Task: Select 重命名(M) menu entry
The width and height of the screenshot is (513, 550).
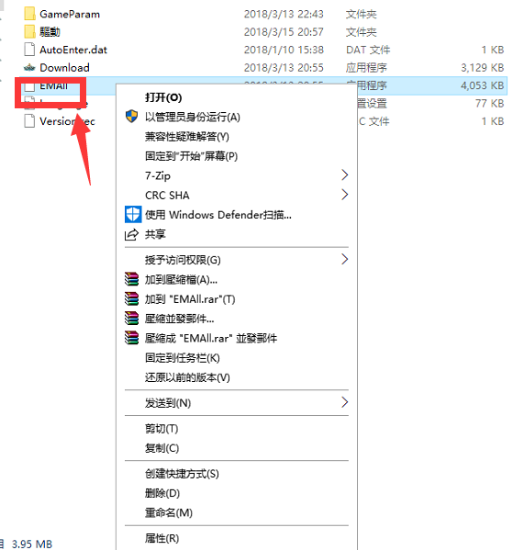Action: pos(169,512)
